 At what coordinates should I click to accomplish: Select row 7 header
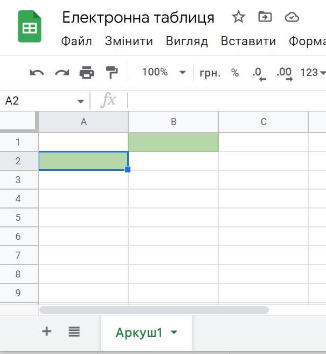(18, 255)
